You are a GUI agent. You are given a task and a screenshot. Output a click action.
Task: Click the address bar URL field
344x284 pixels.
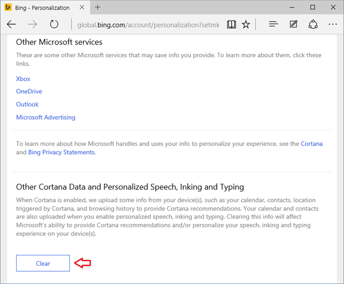point(149,25)
